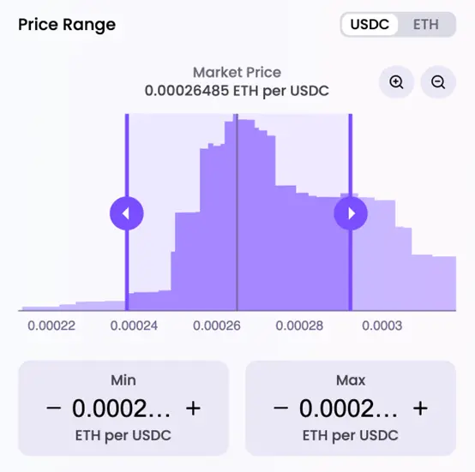Screen dimensions: 475x472
Task: Decrease the Min price with minus
Action: pyautogui.click(x=54, y=408)
